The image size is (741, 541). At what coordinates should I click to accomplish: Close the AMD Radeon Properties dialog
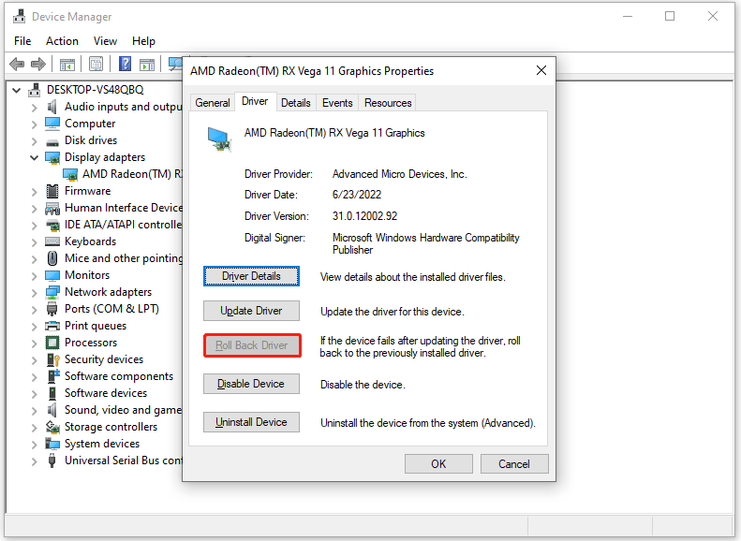[x=541, y=71]
